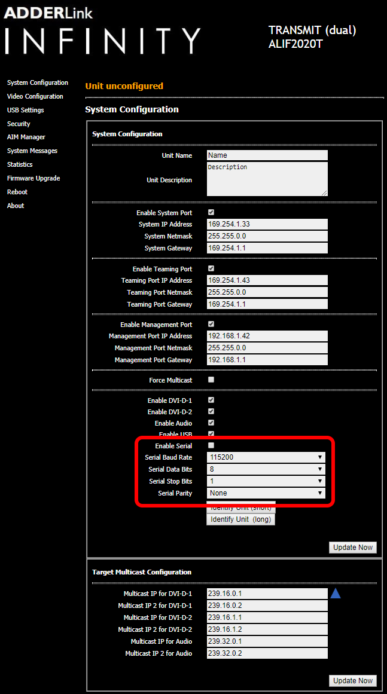Edit Multicast IP 2 for DVI-D-2
The height and width of the screenshot is (694, 387).
pyautogui.click(x=267, y=629)
